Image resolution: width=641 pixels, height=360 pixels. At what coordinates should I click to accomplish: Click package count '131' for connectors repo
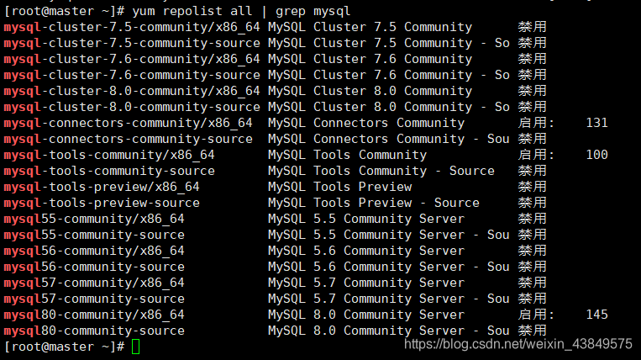point(596,123)
